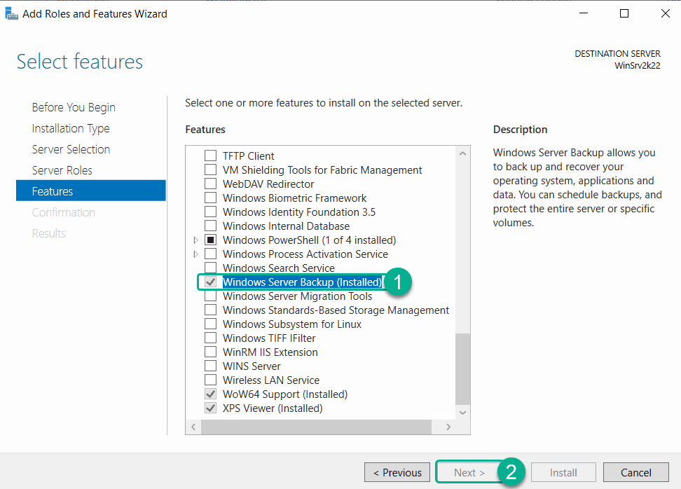
Task: Select the WoW64 Support (Installed) label
Action: click(285, 394)
